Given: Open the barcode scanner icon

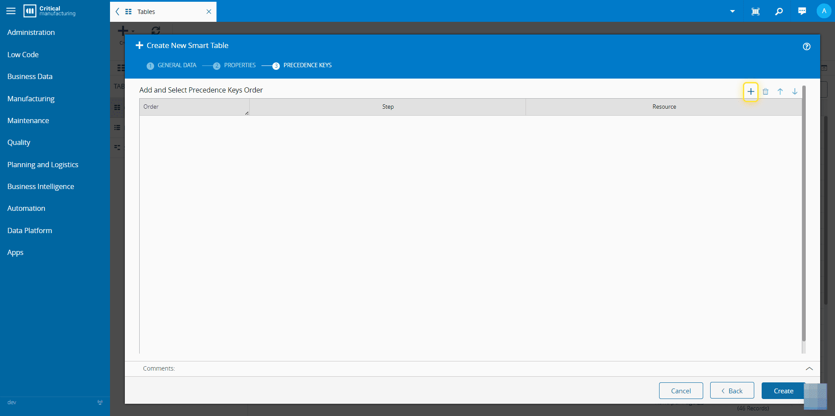Looking at the screenshot, I should click(756, 11).
